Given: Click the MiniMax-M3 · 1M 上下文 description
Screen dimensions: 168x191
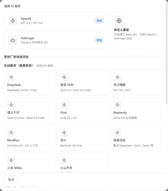Looking at the screenshot, I should [22, 146].
